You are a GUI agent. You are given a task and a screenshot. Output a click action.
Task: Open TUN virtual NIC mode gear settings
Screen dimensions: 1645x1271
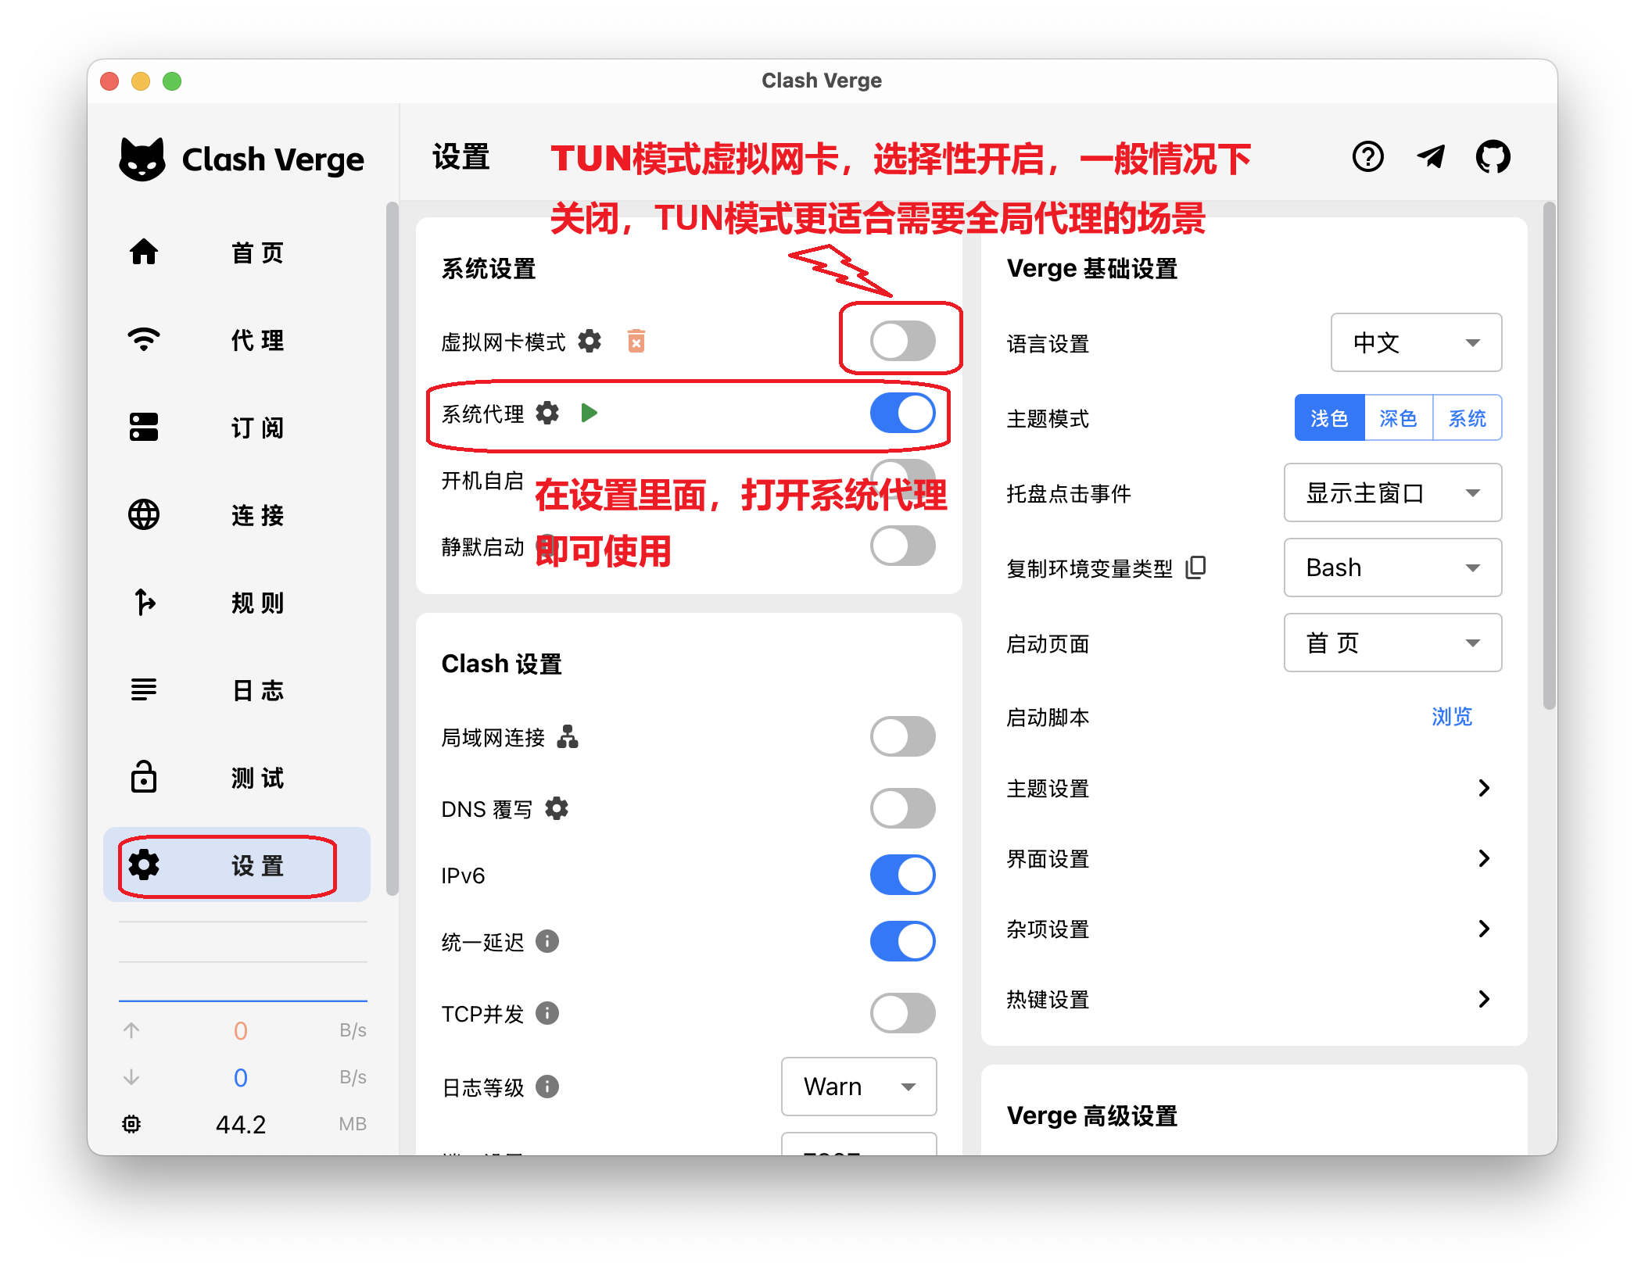590,342
